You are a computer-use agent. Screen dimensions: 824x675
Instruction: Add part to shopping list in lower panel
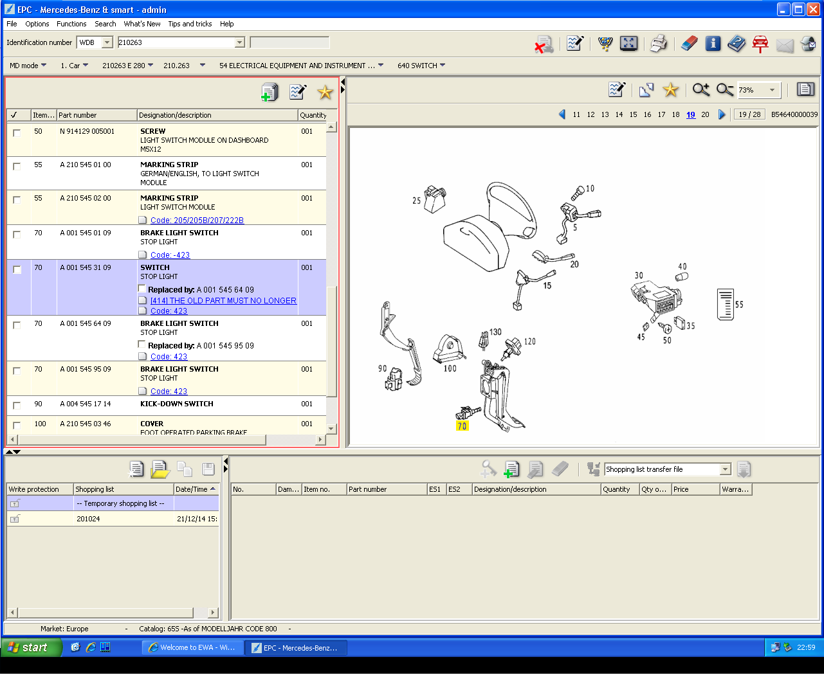[512, 469]
